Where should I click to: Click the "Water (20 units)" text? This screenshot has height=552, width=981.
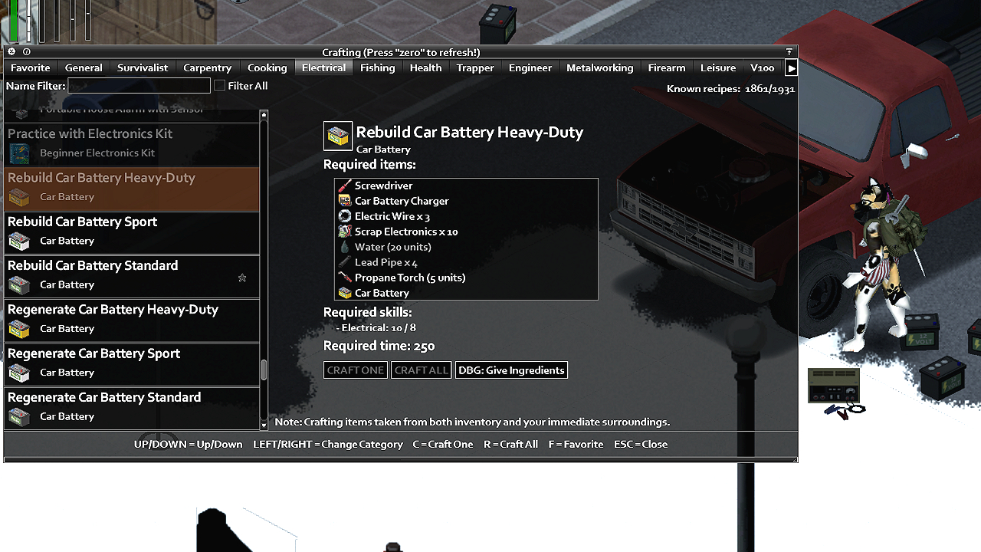coord(393,247)
